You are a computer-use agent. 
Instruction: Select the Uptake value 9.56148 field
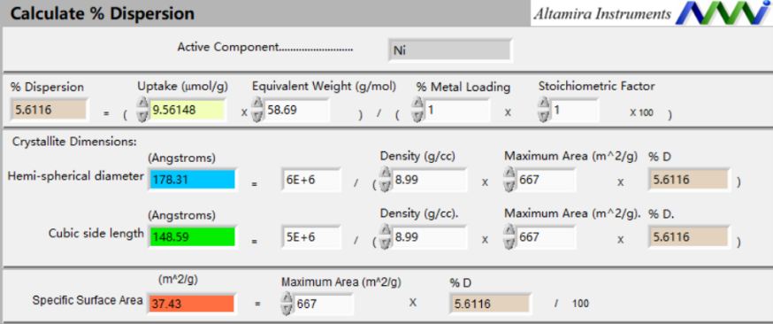pyautogui.click(x=188, y=110)
